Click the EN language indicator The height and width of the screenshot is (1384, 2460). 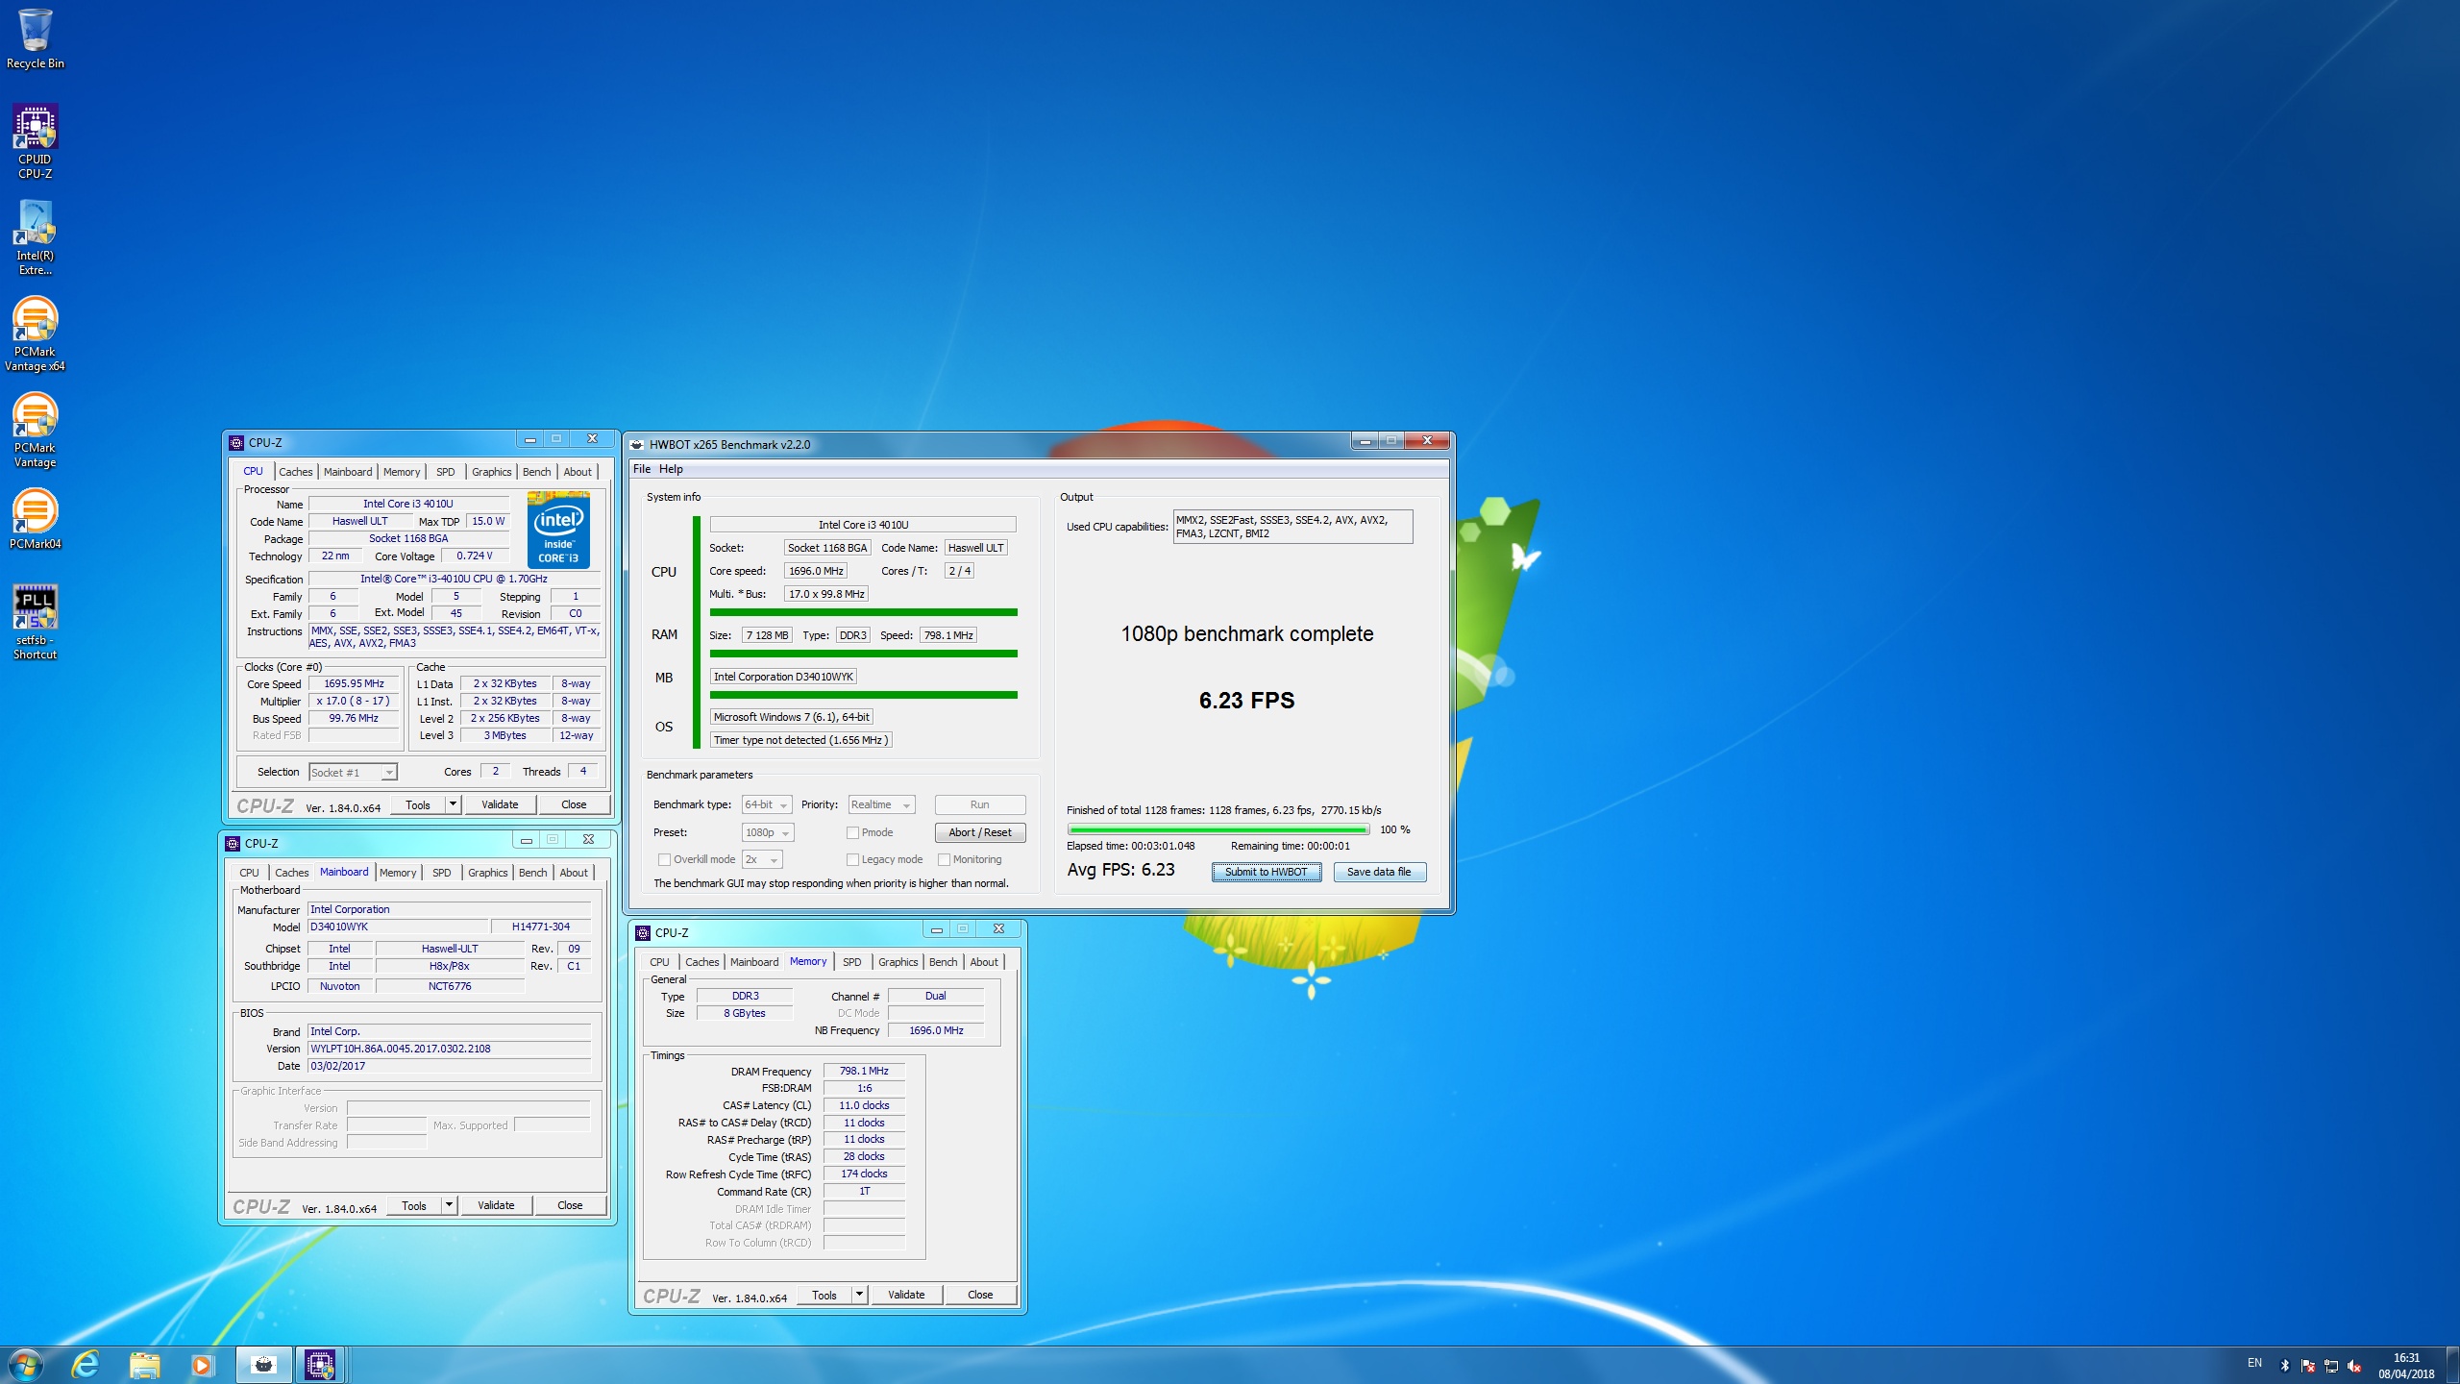coord(2254,1363)
